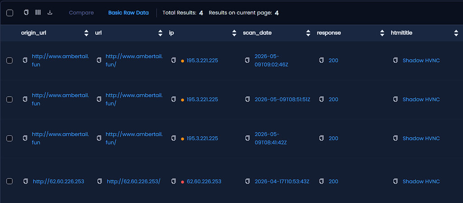Tick the select-all checkbox in the toolbar

pos(10,13)
